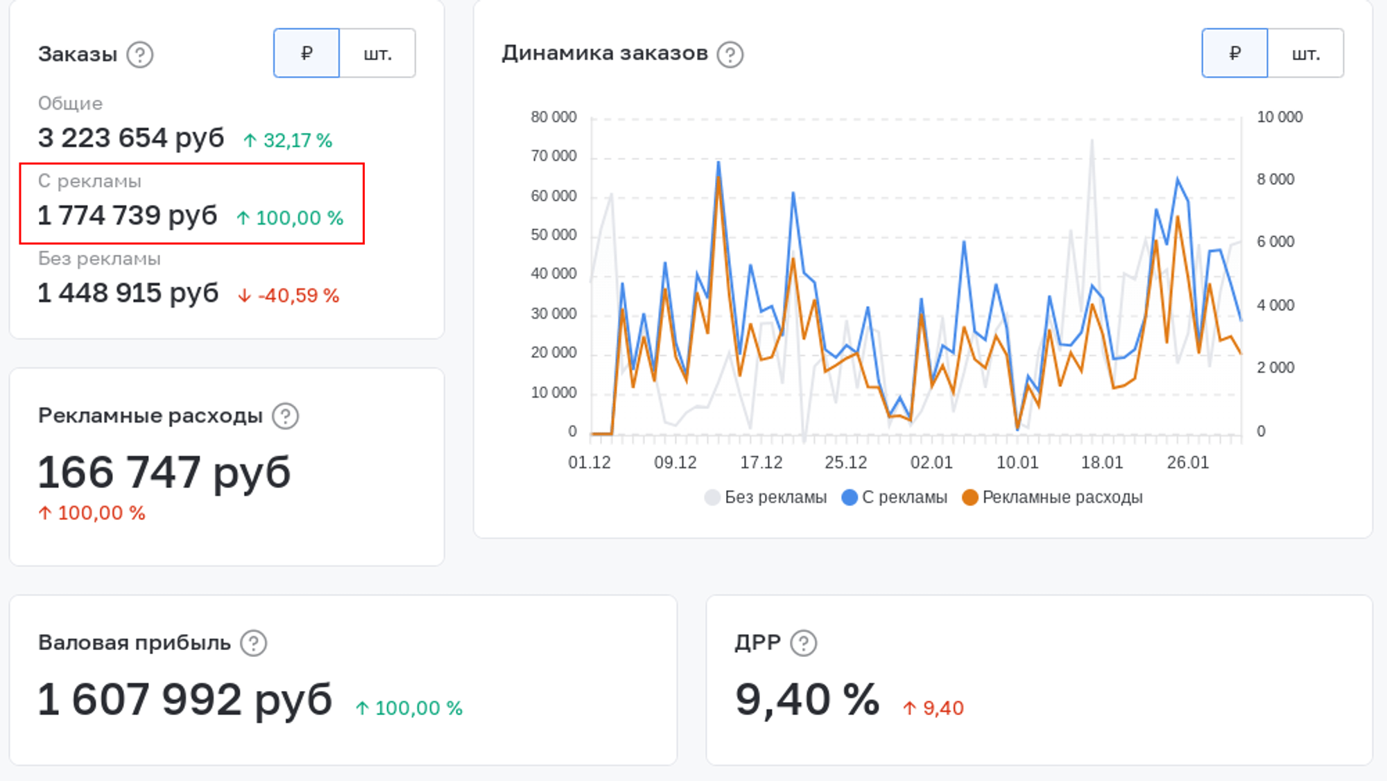The image size is (1387, 781).
Task: Click the Общие 3 223 654 руб total
Action: [131, 138]
